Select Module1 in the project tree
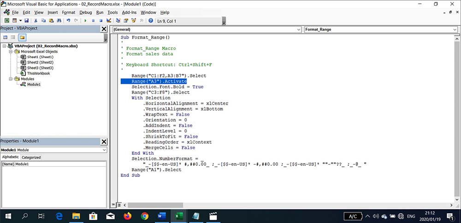Image resolution: width=461 pixels, height=223 pixels. (x=34, y=84)
